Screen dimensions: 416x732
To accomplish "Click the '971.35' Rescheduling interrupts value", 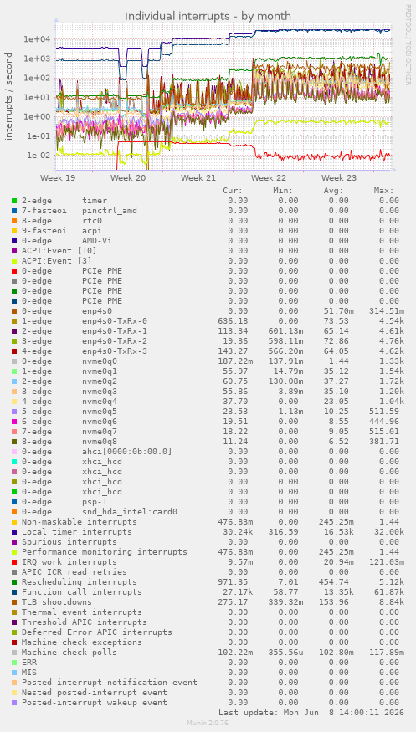I will [x=233, y=582].
